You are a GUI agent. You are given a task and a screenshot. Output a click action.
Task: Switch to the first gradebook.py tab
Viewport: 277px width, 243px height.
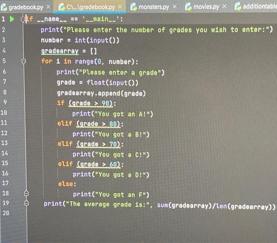point(26,7)
